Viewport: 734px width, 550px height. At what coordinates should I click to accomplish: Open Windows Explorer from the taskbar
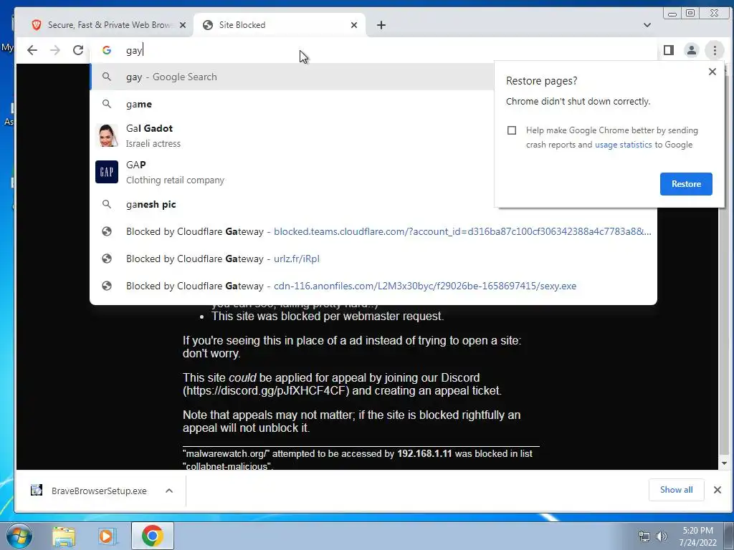tap(64, 536)
